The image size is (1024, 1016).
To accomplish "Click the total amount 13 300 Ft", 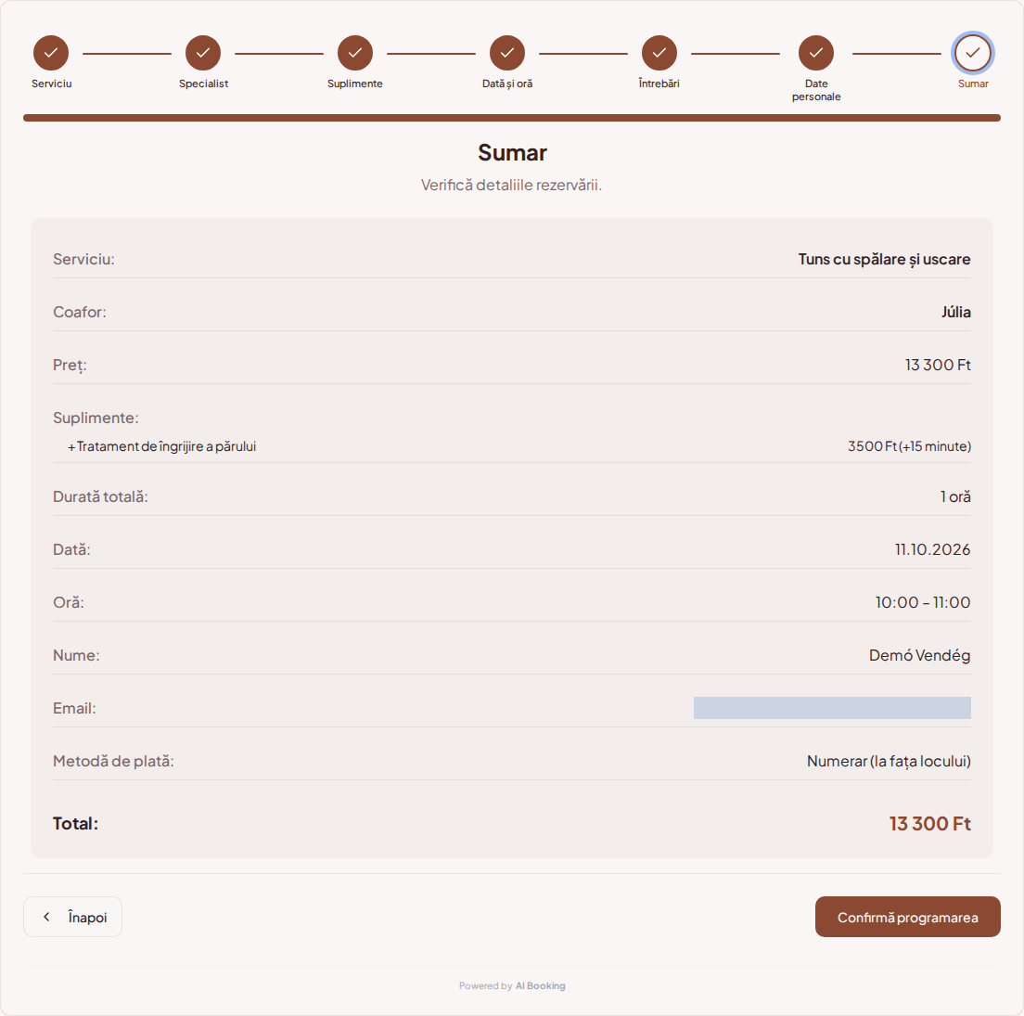I will (x=930, y=823).
